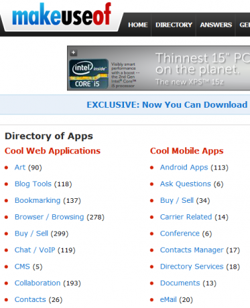Click the EXCLUSIVE download announcement link
This screenshot has height=308, width=250.
click(x=167, y=105)
